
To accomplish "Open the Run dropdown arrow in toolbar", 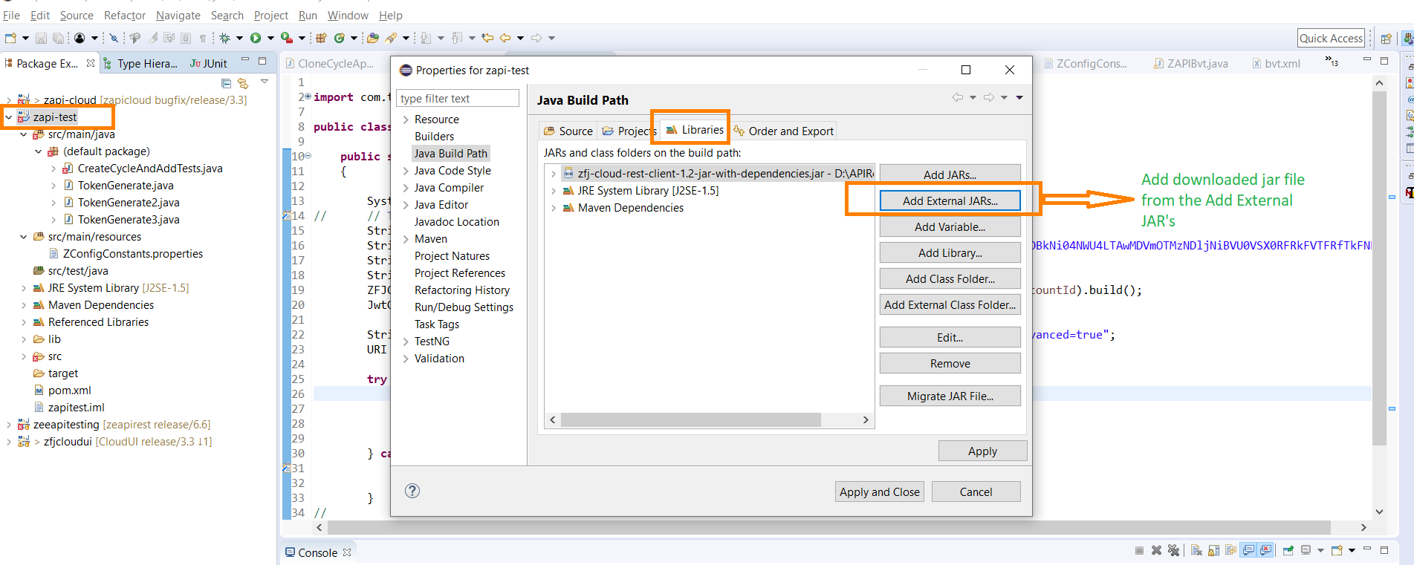I will tap(270, 38).
